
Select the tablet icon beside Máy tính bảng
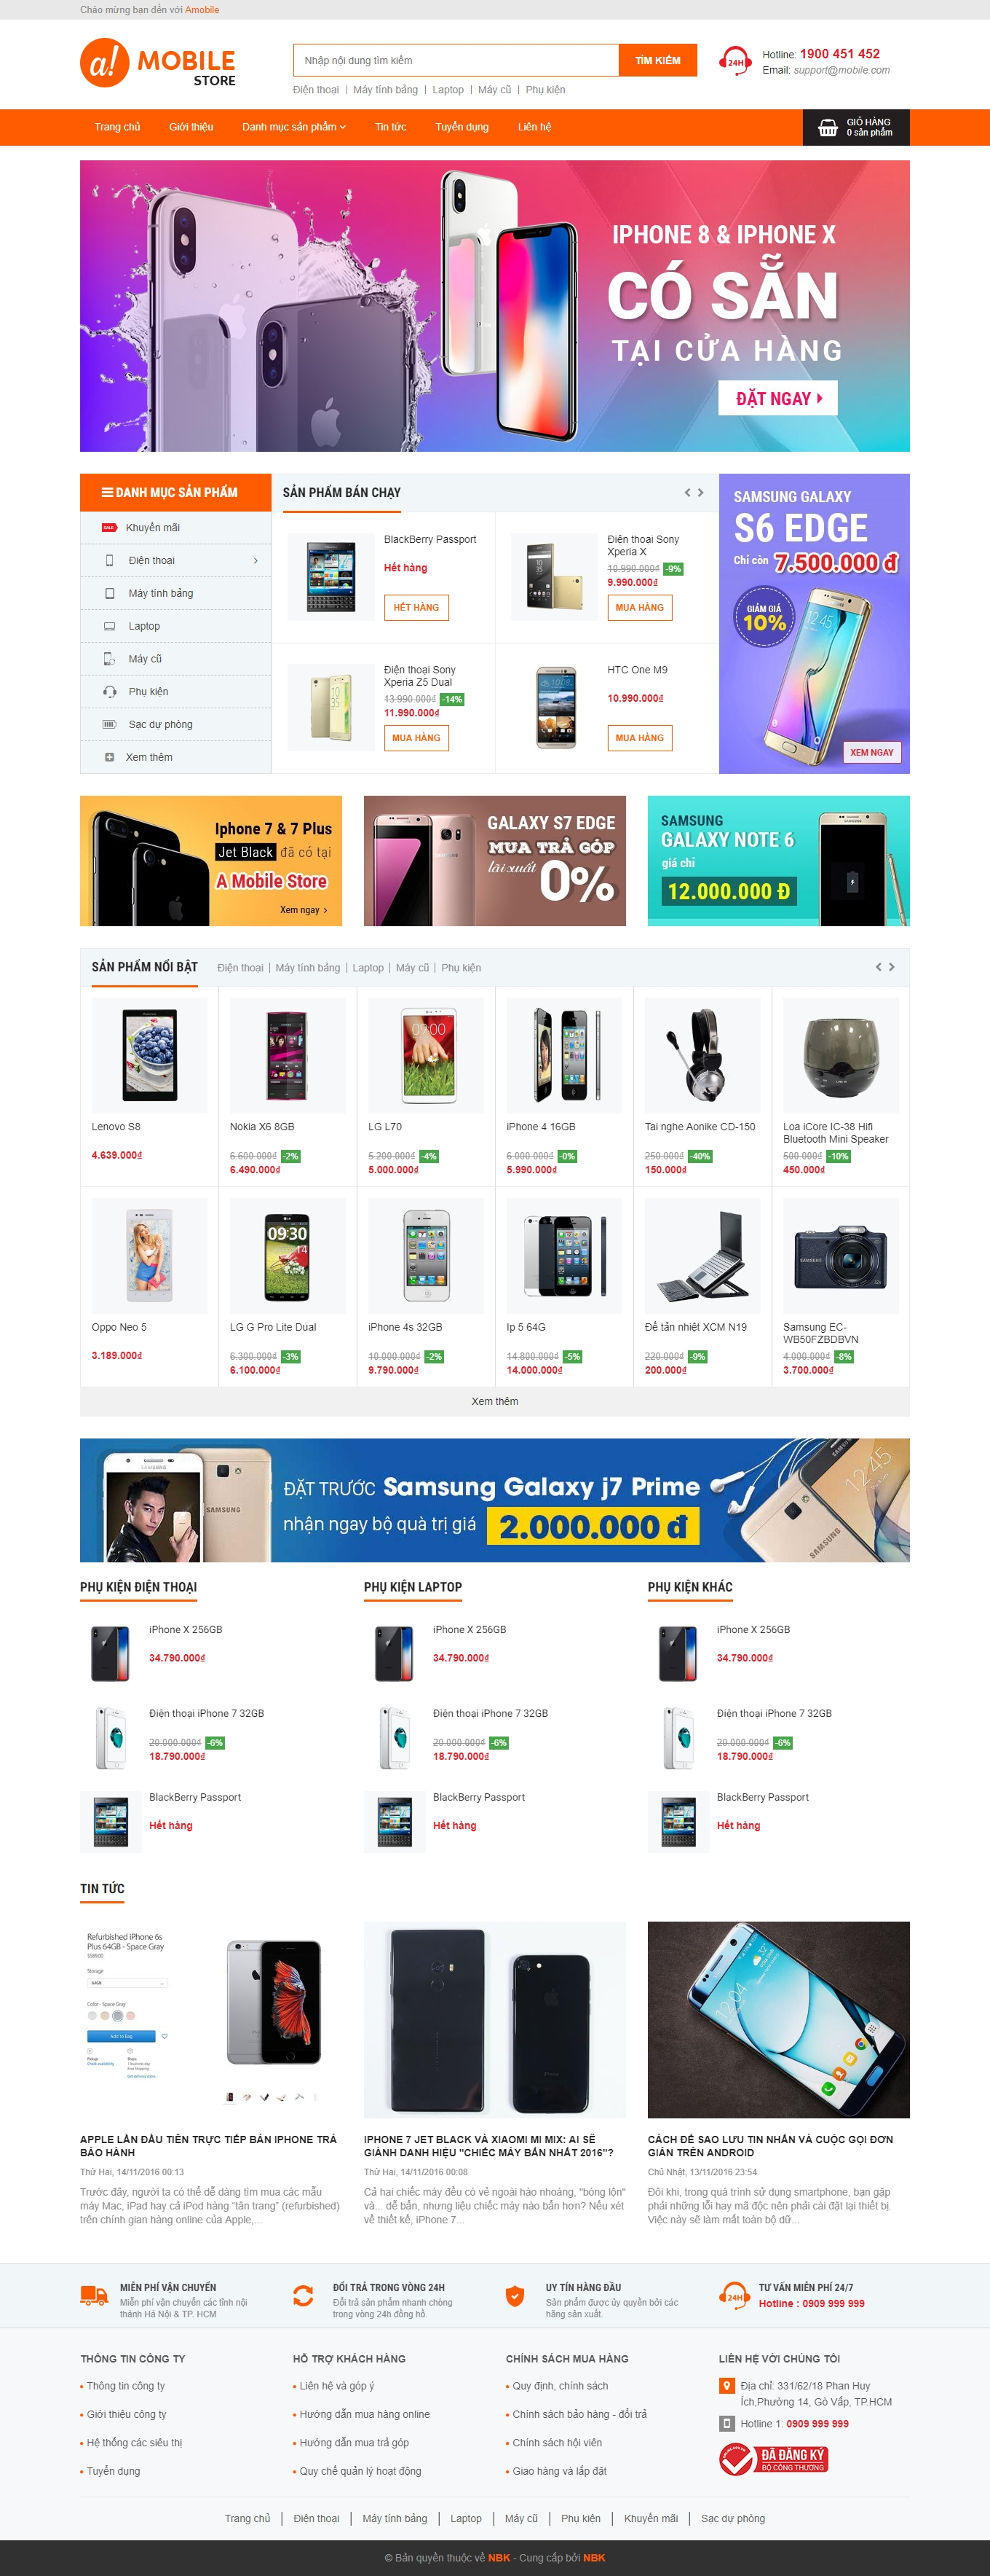click(x=110, y=593)
